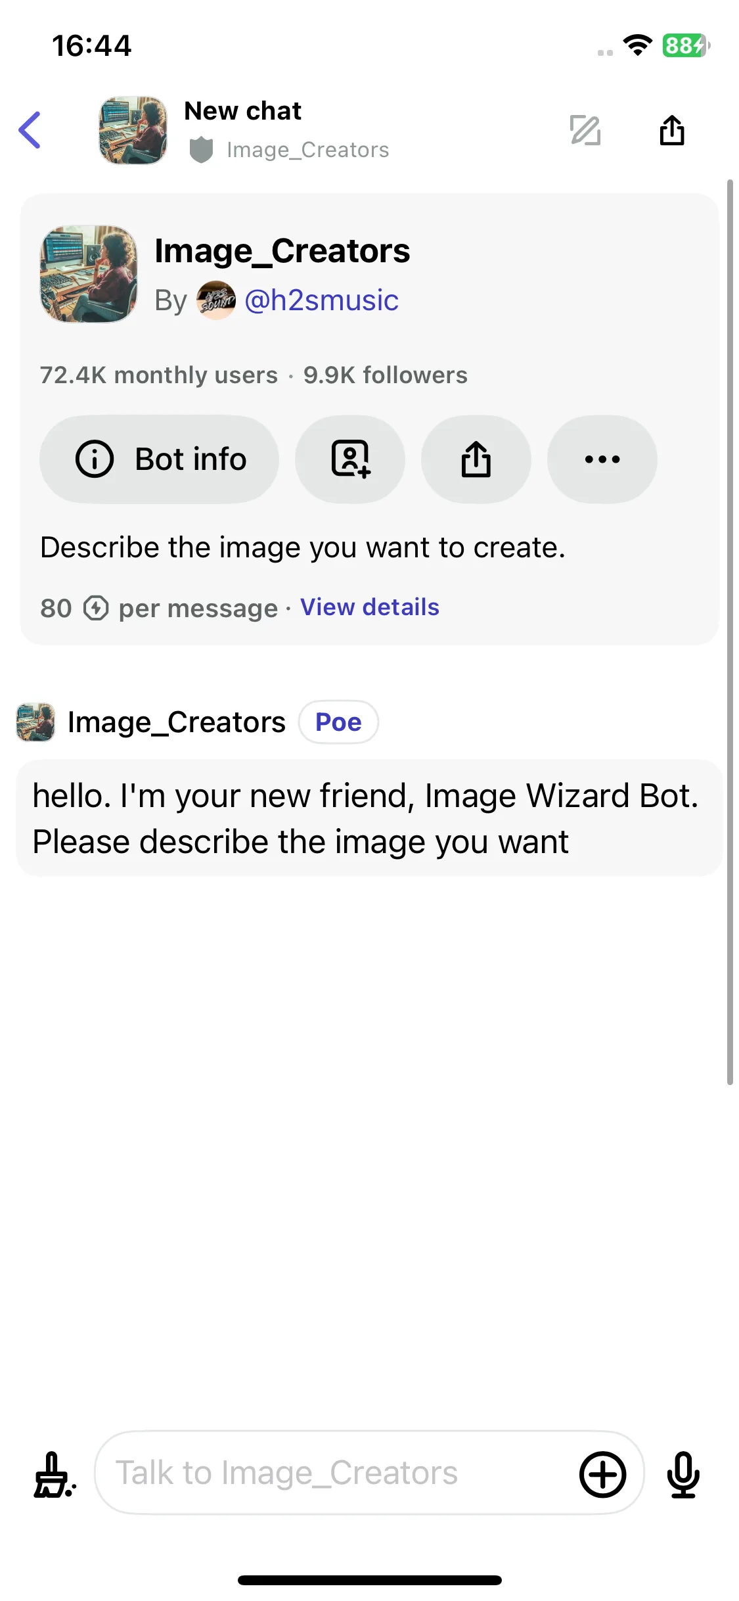The image size is (739, 1601).
Task: Tap the h2smusic creator avatar image
Action: [x=216, y=300]
